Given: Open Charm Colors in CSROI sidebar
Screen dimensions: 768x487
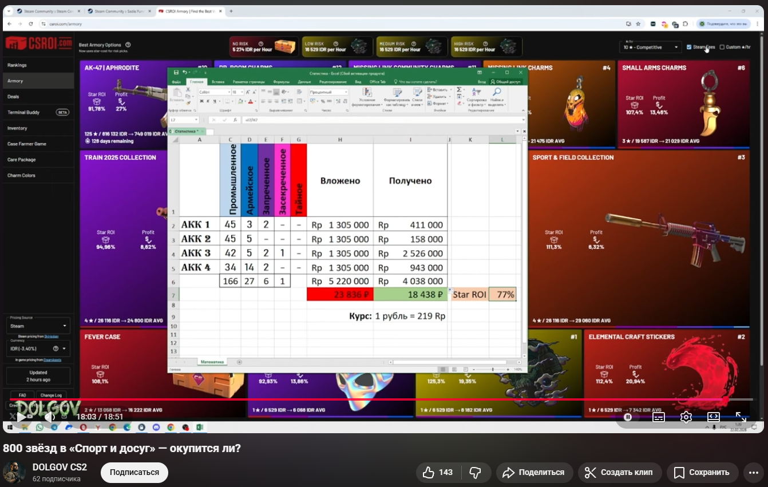Looking at the screenshot, I should [38, 175].
